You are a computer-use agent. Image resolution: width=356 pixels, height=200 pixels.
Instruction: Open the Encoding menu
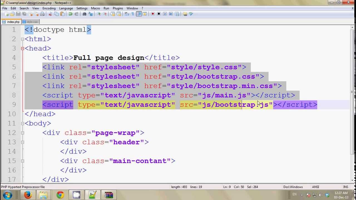[49, 8]
